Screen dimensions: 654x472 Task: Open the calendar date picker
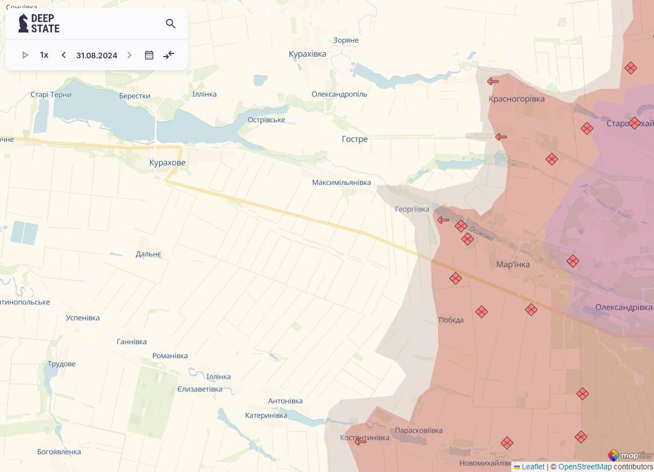click(x=149, y=55)
